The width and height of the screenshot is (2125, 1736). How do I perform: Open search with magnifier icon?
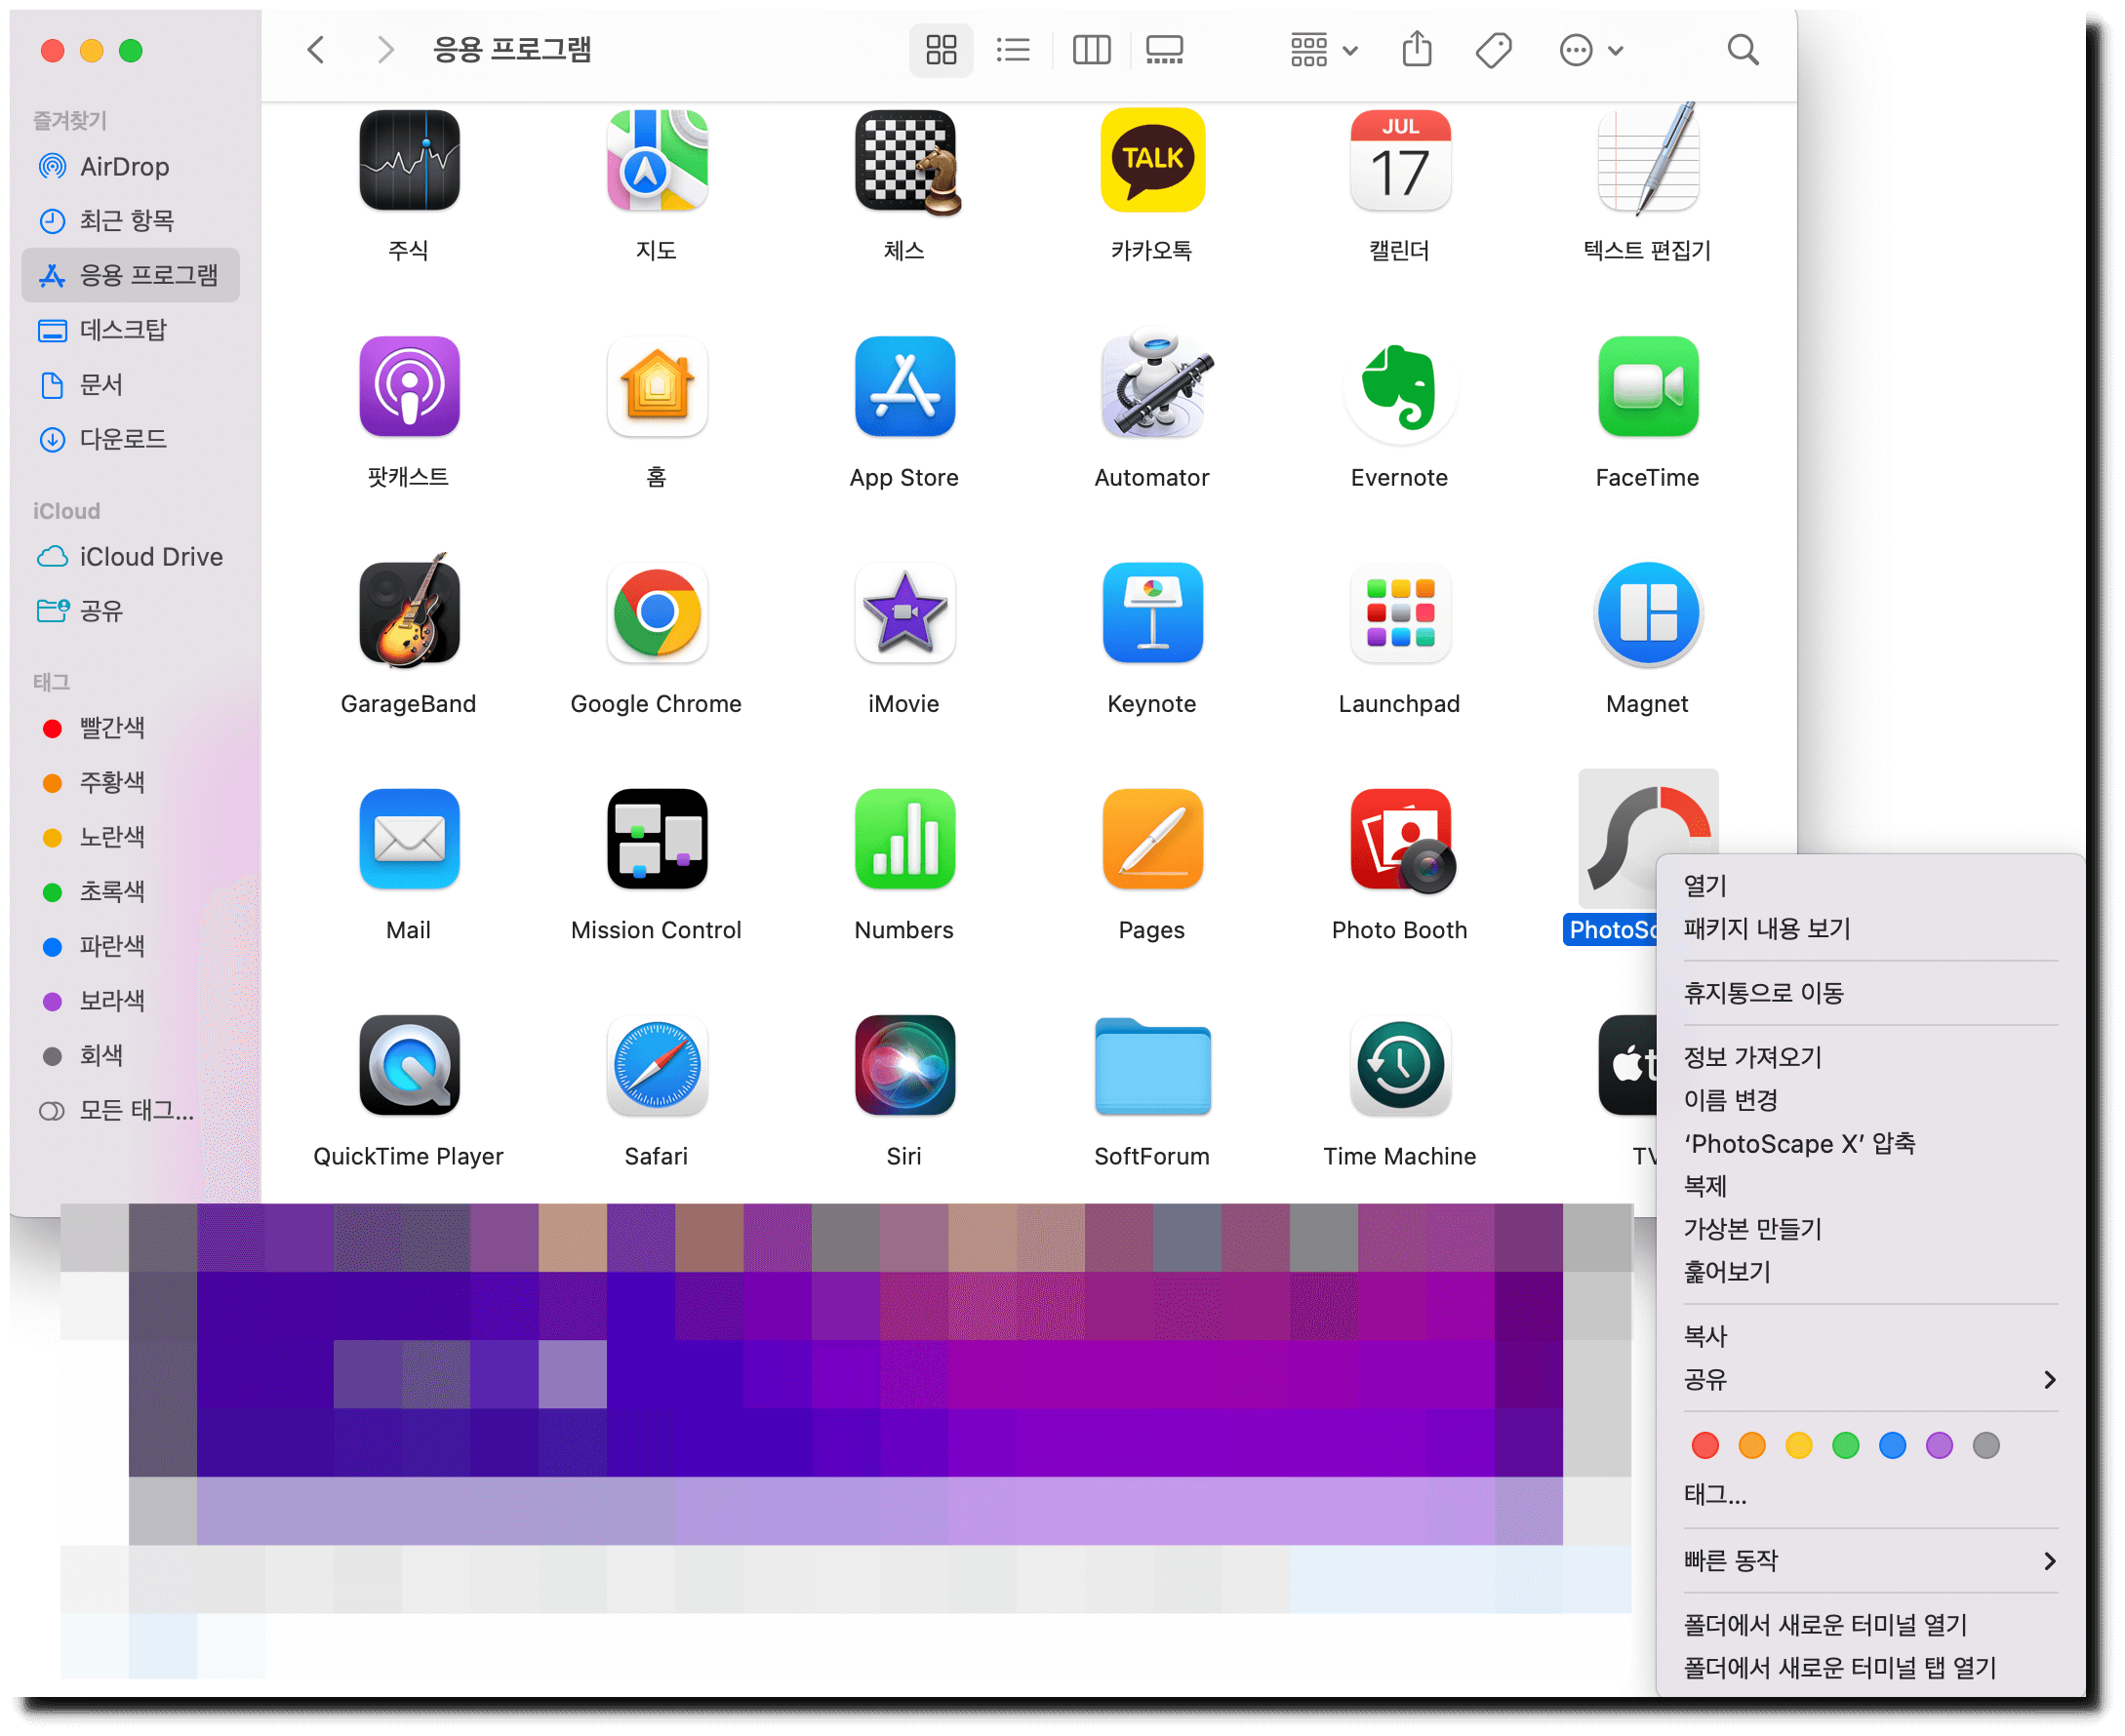pos(1742,50)
